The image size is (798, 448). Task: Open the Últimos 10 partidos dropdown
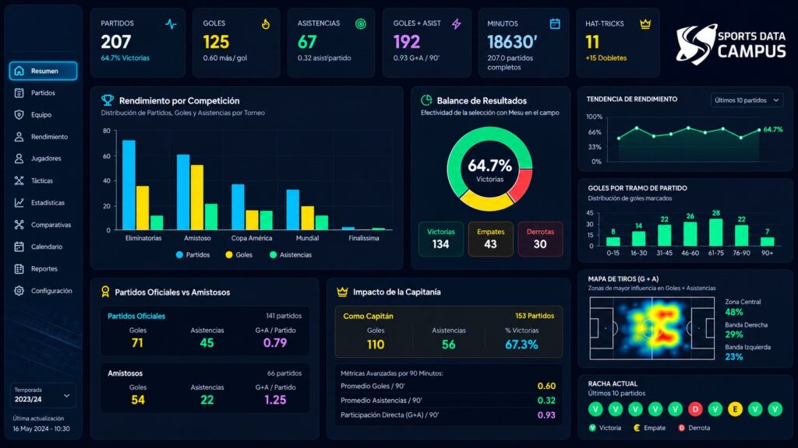(747, 100)
